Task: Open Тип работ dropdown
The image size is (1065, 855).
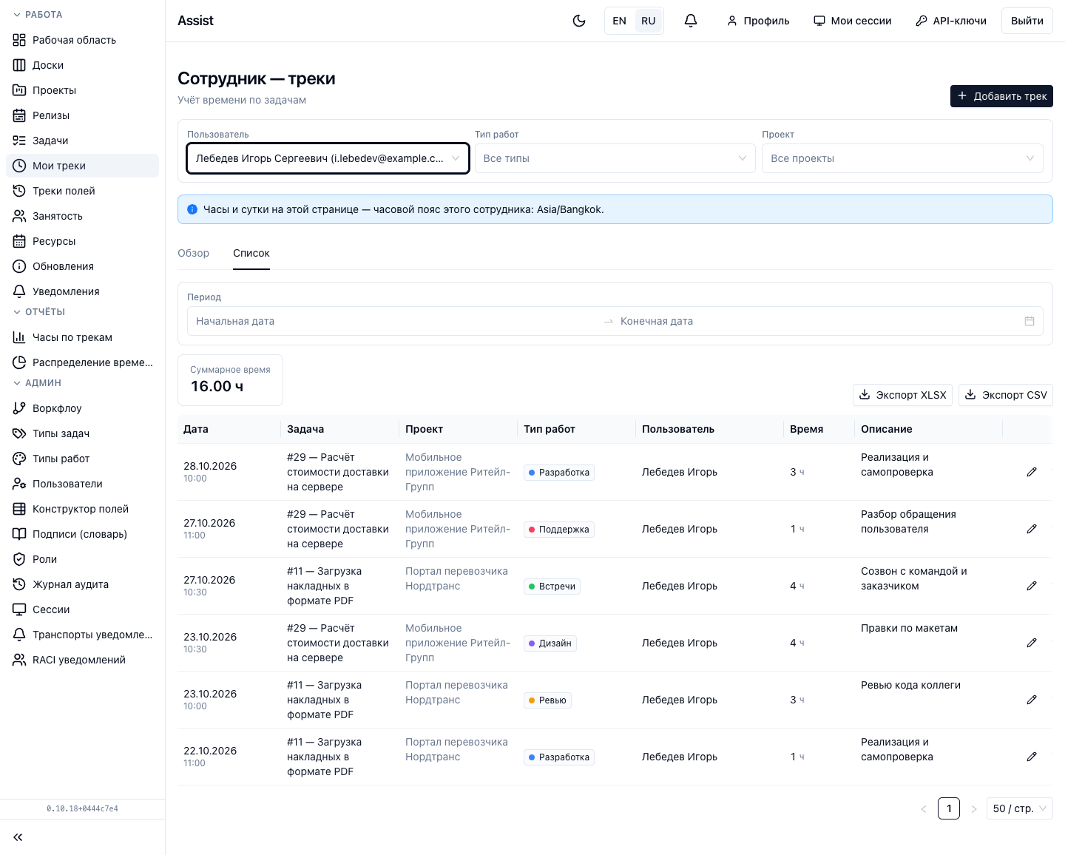Action: pos(615,158)
